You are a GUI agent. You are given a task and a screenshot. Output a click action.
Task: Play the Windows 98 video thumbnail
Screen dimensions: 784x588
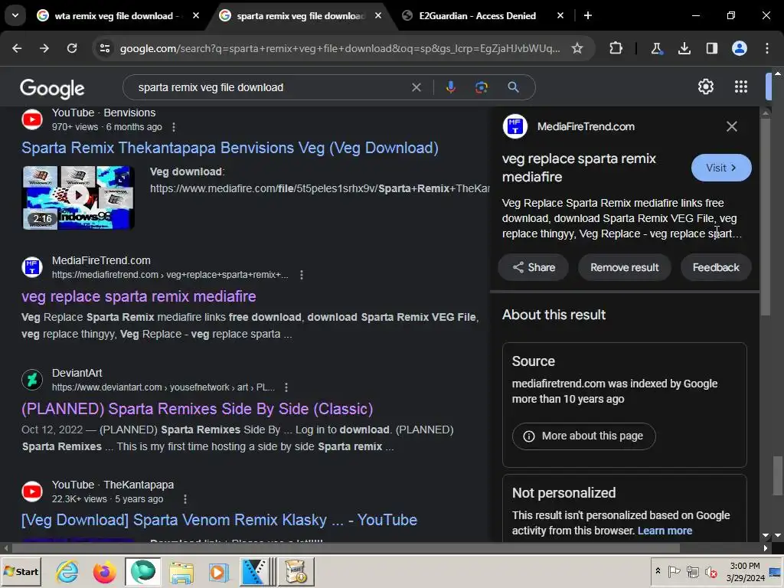(79, 198)
